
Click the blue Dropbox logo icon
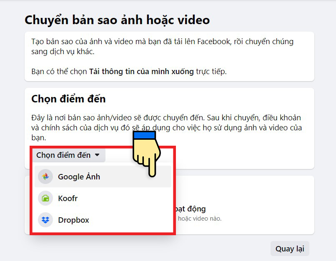tap(45, 220)
